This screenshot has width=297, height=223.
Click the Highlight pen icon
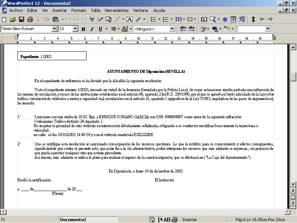(x=137, y=19)
